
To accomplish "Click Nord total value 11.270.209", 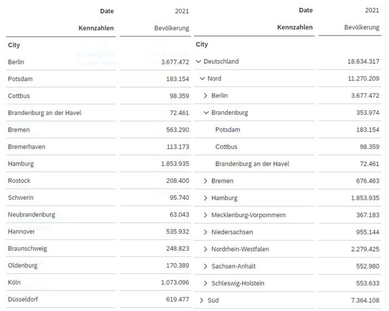I will click(363, 79).
